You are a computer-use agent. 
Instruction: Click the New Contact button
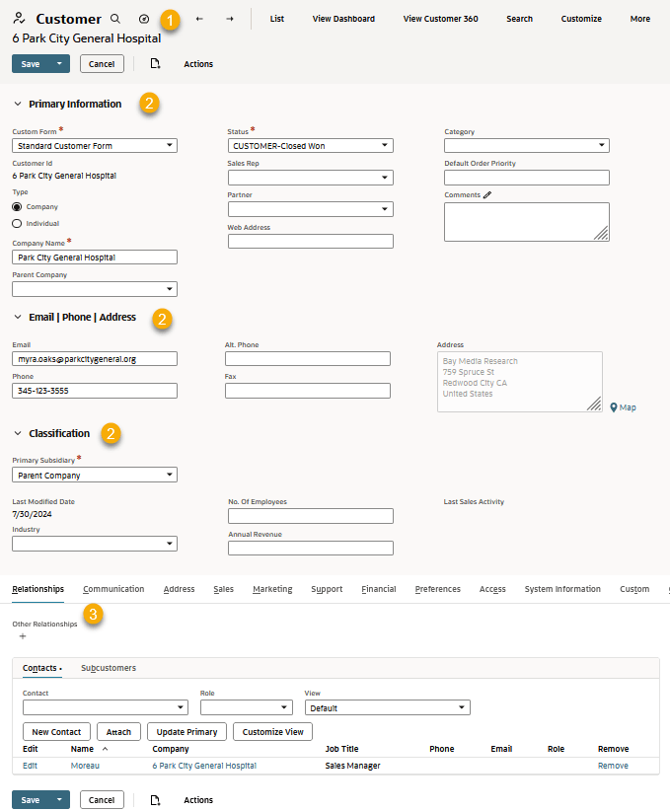[56, 732]
